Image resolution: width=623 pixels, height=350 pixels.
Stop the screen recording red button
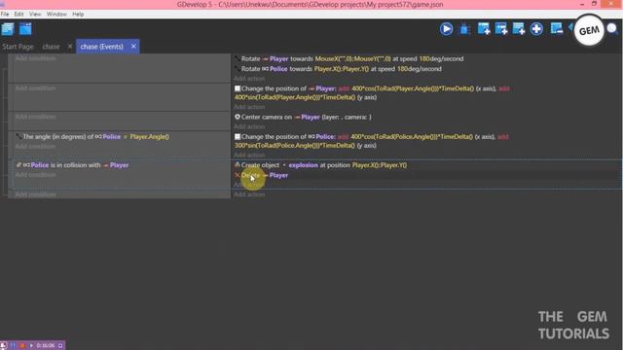pos(22,346)
